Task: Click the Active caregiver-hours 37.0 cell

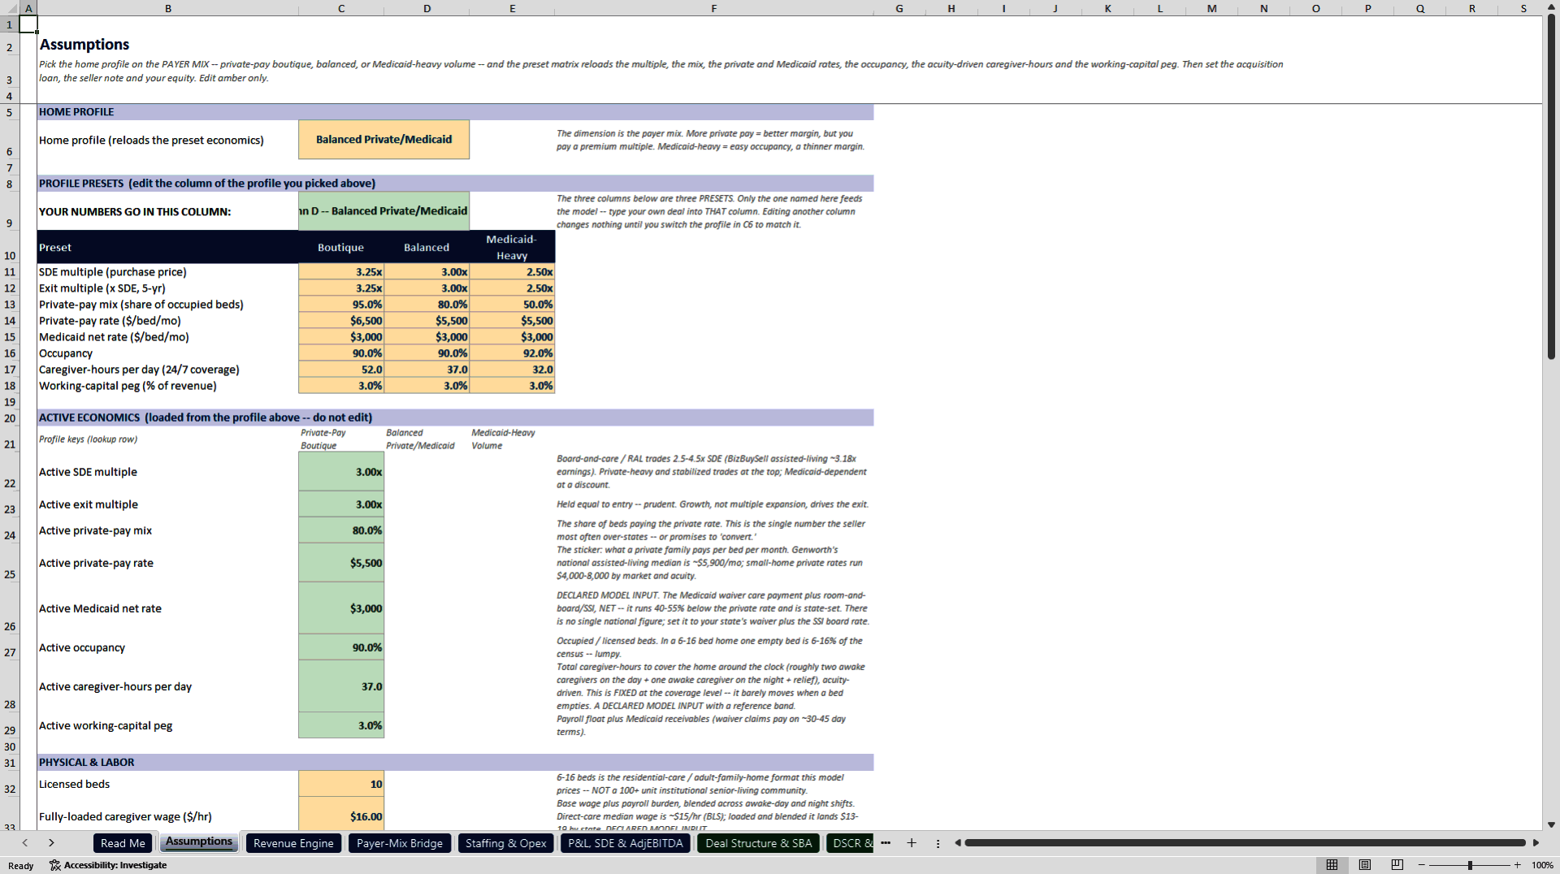Action: coord(341,686)
